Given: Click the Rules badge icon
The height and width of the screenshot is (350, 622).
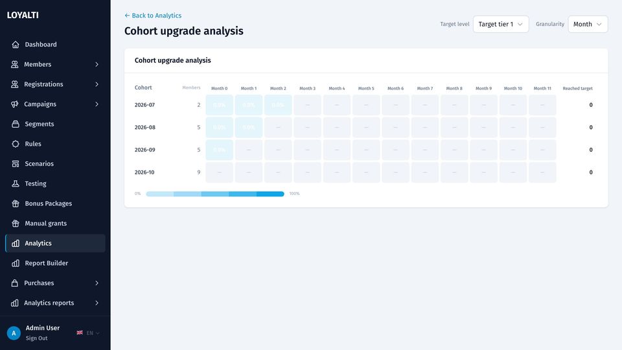Looking at the screenshot, I should [16, 144].
